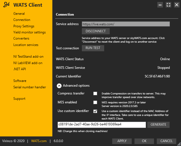The image size is (181, 146).
Task: Click 'Server version is 2020.2.0.585' text
Action: 119,106
